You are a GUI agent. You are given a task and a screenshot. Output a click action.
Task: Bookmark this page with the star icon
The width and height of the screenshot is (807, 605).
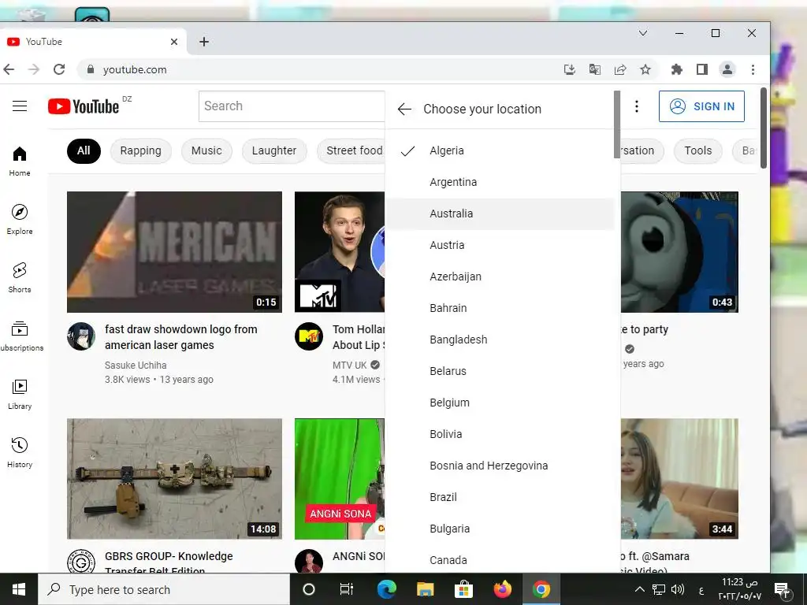click(645, 69)
